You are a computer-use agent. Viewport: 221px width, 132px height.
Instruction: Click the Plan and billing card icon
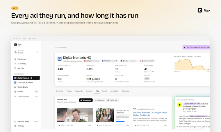(15, 122)
